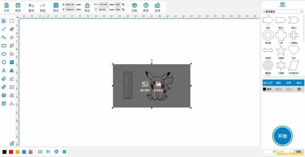
Task: Click the height percent field
Action: pyautogui.click(x=118, y=9)
